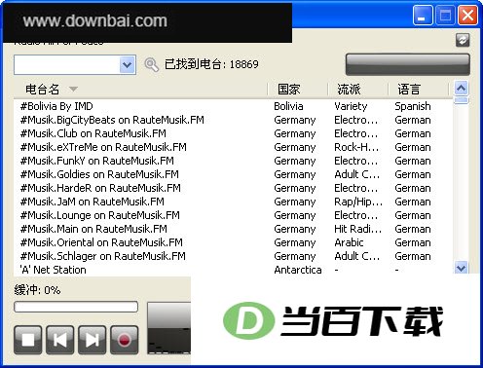Go to previous station
483x368 pixels.
pyautogui.click(x=60, y=340)
